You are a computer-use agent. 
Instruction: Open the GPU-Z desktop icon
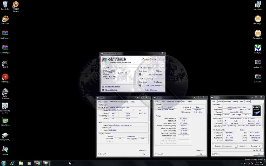pyautogui.click(x=5, y=121)
